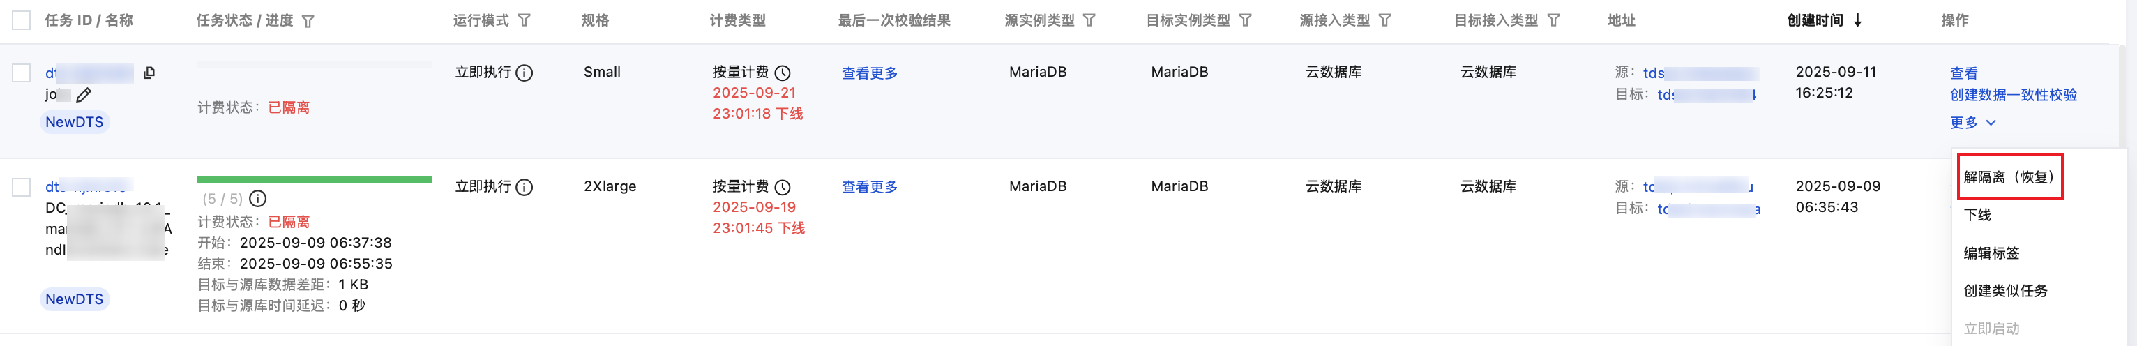The width and height of the screenshot is (2137, 346).
Task: Select all tasks with header checkbox
Action: (22, 20)
